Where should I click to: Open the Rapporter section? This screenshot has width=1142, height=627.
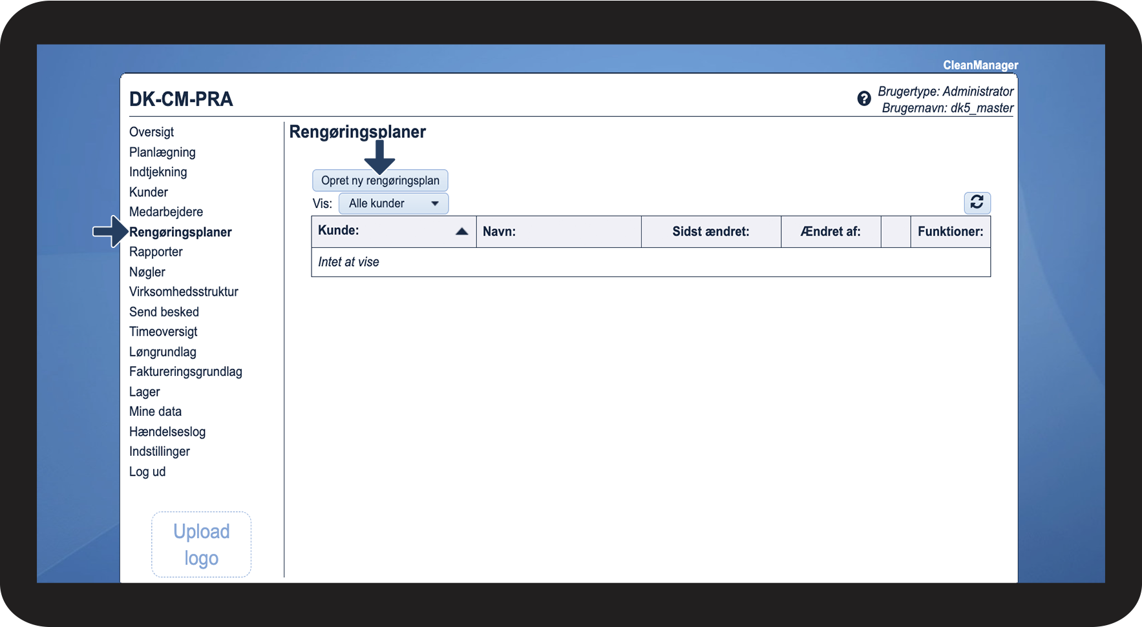(x=156, y=252)
